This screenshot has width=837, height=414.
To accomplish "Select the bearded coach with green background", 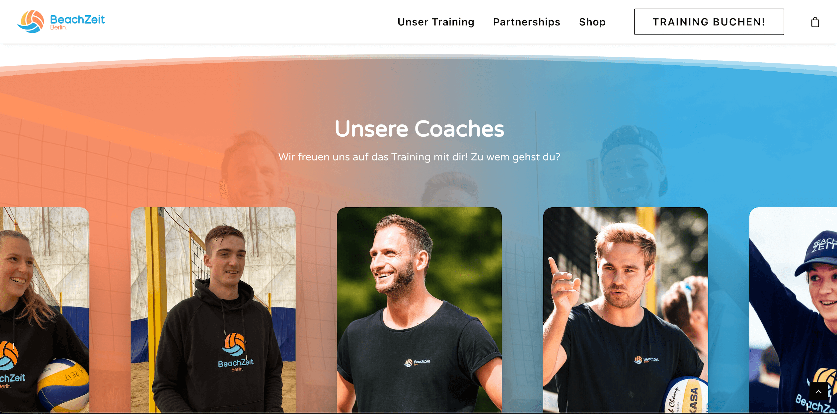I will (419, 310).
